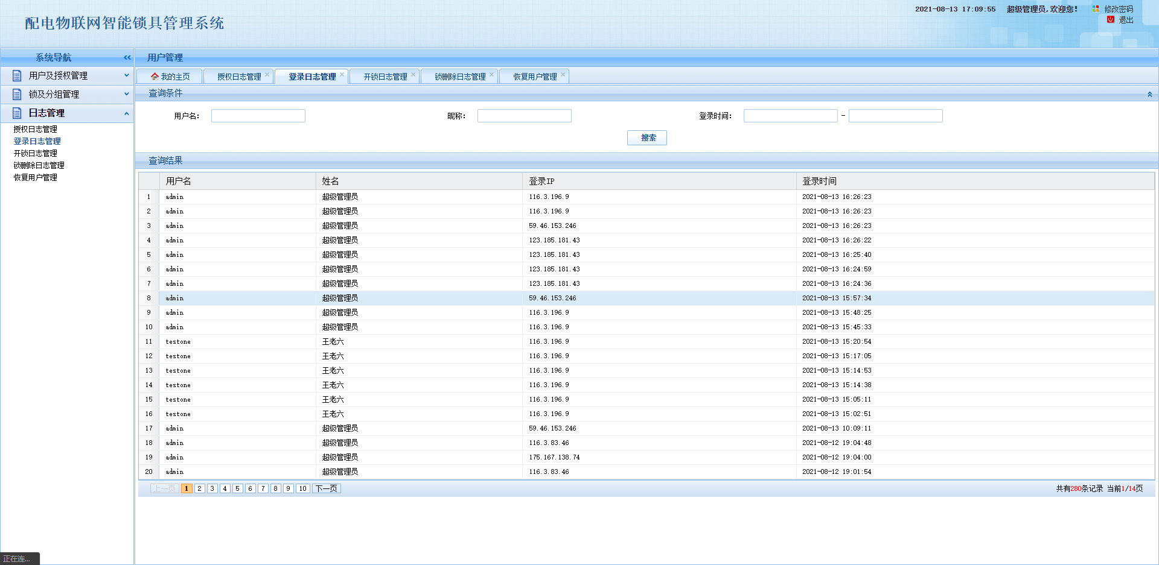This screenshot has height=565, width=1159.
Task: Close the 开锁日志管理 tab
Action: 413,75
